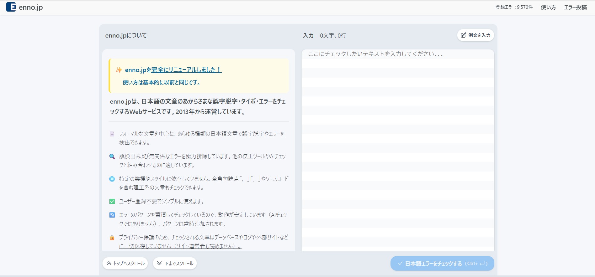Click the 入力 label above the text area
Image resolution: width=595 pixels, height=277 pixels.
coord(308,35)
